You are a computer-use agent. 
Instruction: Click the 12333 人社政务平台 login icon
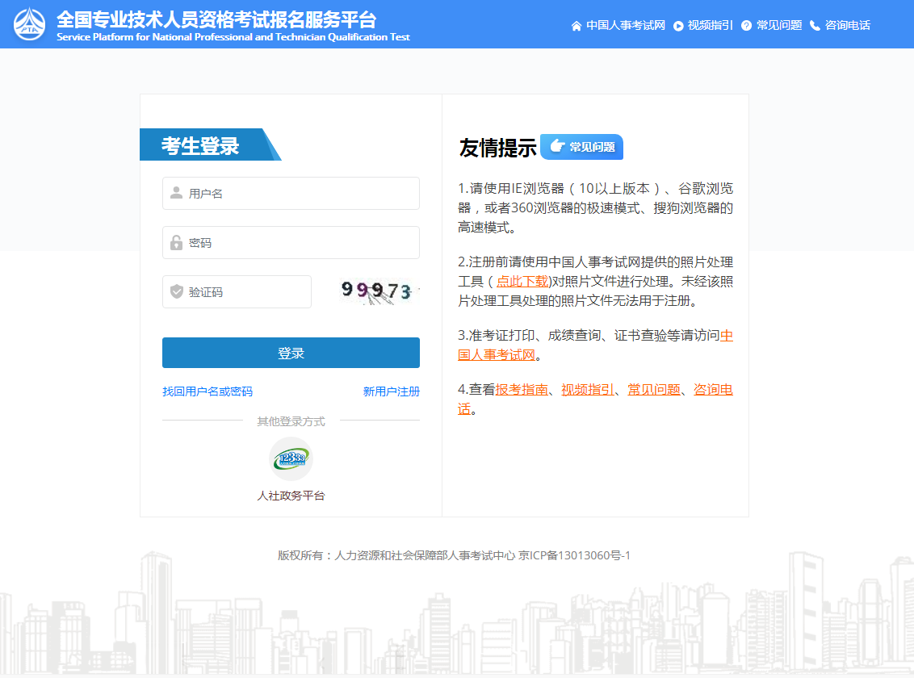291,459
